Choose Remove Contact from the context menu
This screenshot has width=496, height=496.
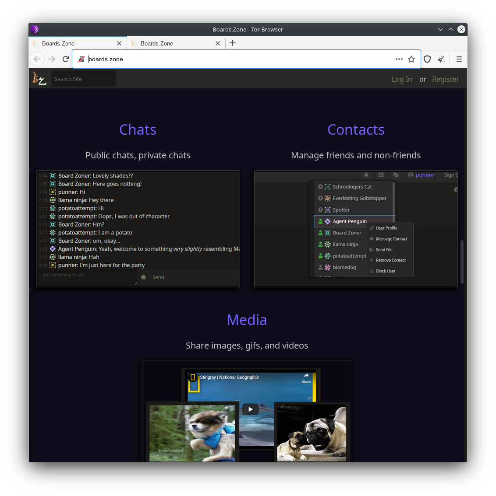[x=391, y=260]
